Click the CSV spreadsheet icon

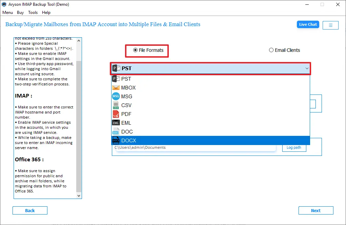[116, 105]
